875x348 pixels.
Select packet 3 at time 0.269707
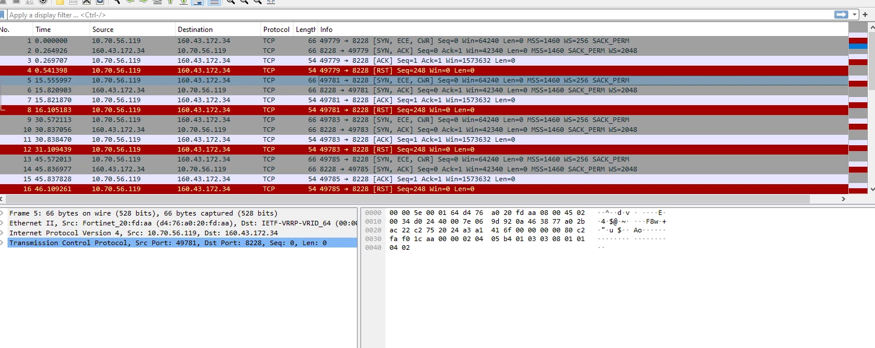(424, 60)
